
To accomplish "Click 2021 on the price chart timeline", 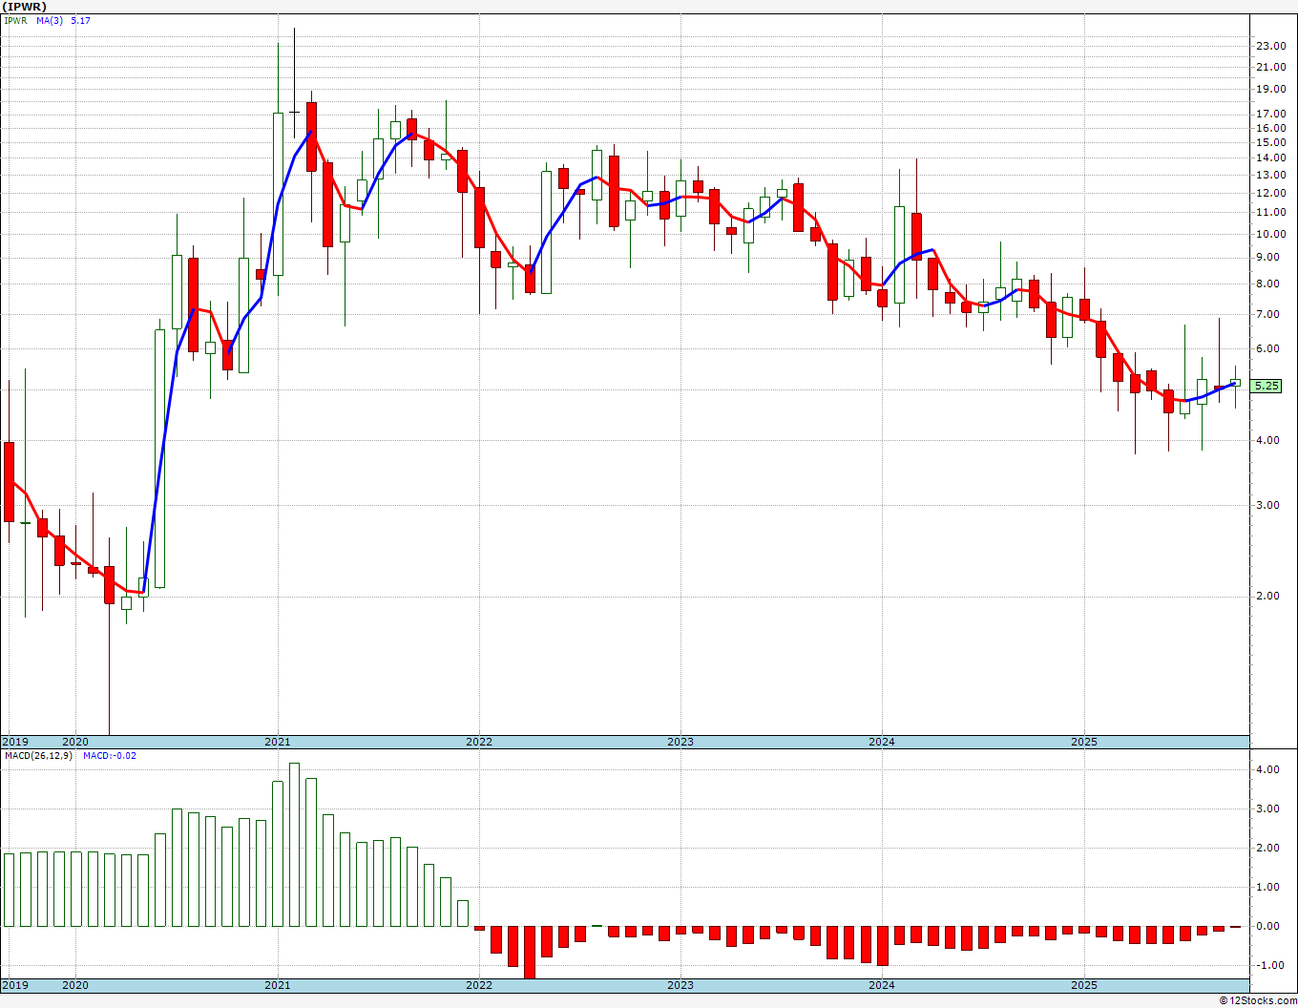I will coord(278,742).
